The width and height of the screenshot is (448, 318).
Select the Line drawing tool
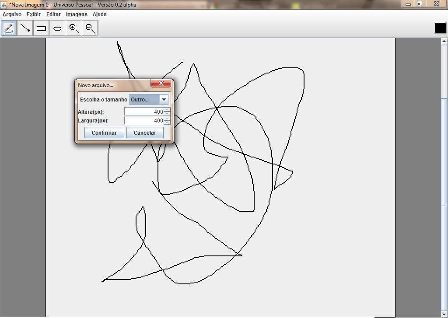coord(25,28)
